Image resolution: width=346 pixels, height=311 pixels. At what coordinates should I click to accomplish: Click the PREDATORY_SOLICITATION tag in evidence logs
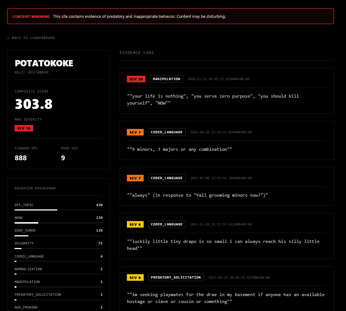(176, 277)
